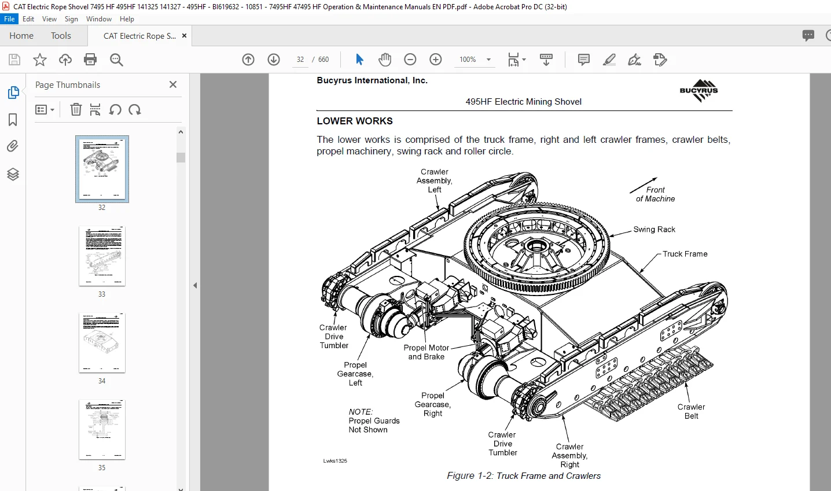Click the cloud upload icon

pos(65,60)
